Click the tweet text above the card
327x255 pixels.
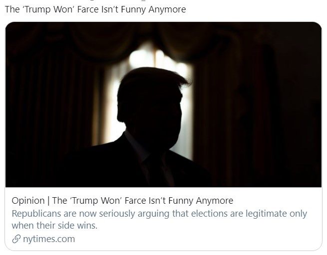[x=95, y=9]
